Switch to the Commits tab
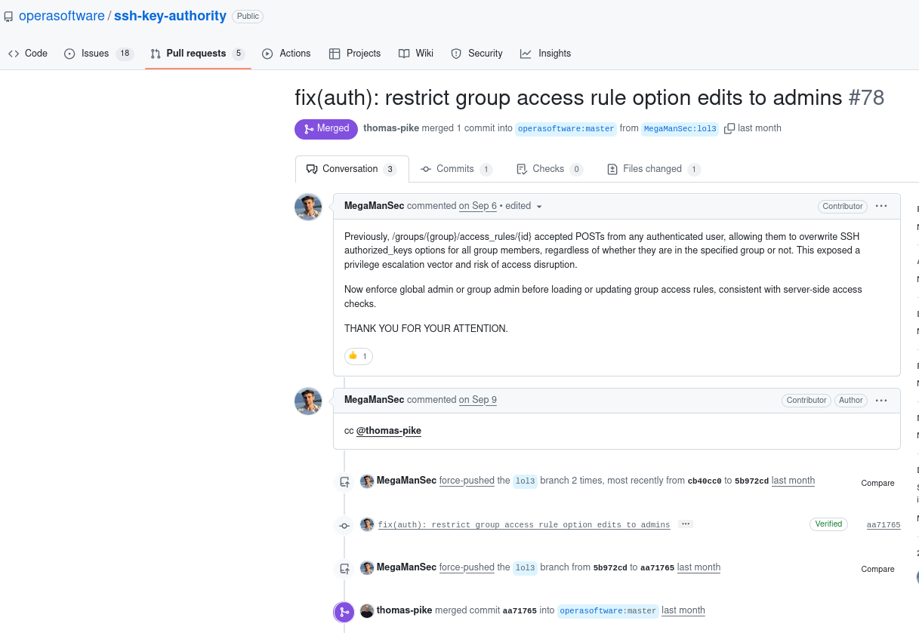The image size is (919, 633). coord(456,168)
